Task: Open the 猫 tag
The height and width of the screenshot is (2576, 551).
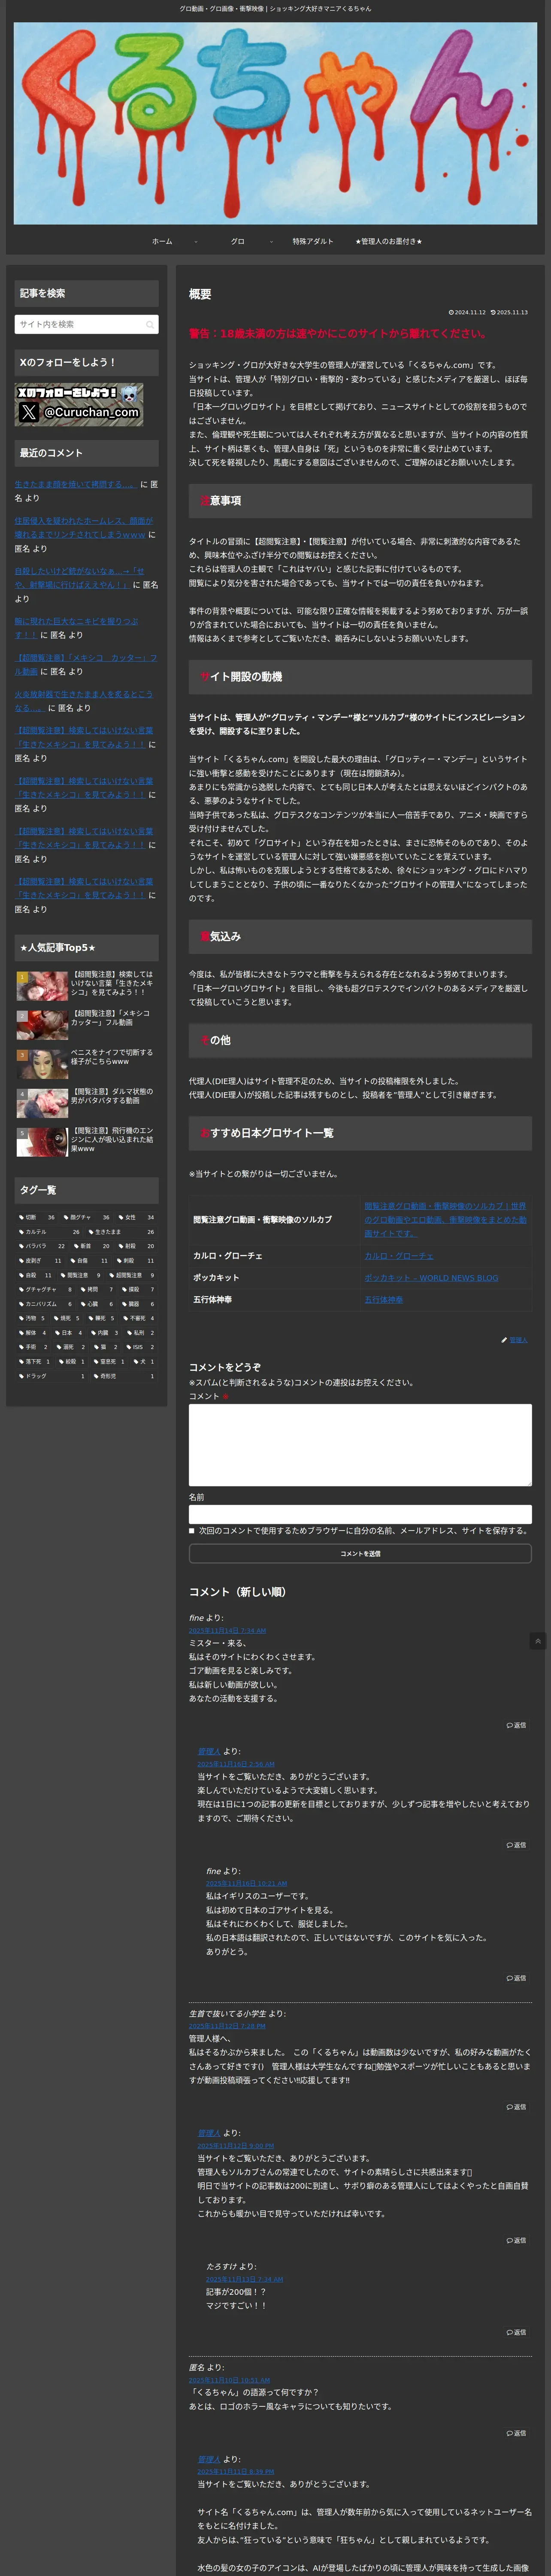Action: point(106,1347)
